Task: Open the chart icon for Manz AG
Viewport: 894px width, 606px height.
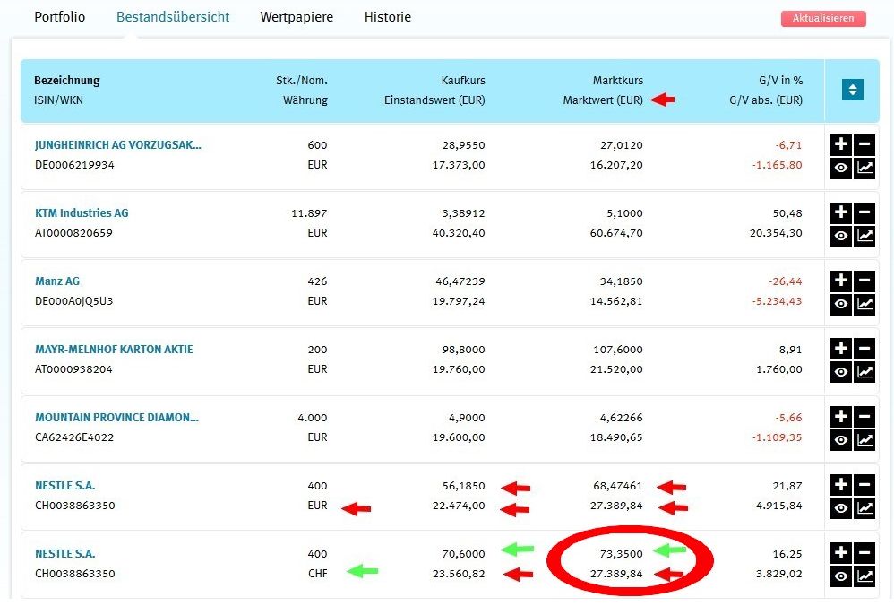Action: pos(864,304)
